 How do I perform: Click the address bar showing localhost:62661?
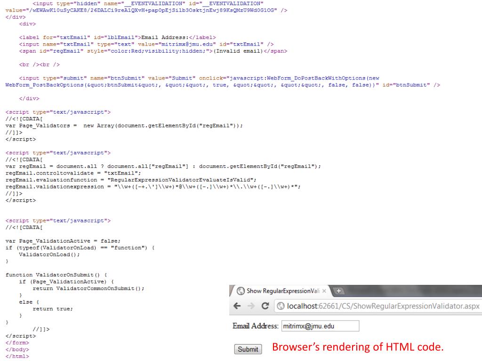click(x=378, y=306)
